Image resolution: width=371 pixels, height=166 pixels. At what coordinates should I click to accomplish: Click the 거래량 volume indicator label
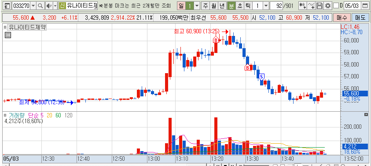tap(17, 115)
